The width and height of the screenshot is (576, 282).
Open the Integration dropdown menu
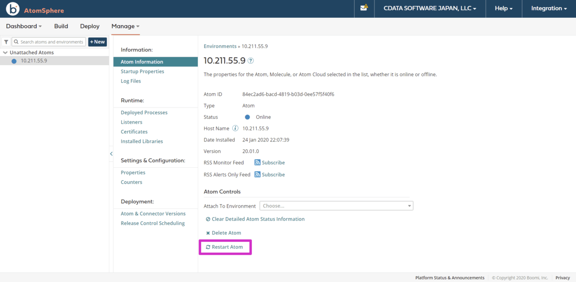tap(549, 9)
